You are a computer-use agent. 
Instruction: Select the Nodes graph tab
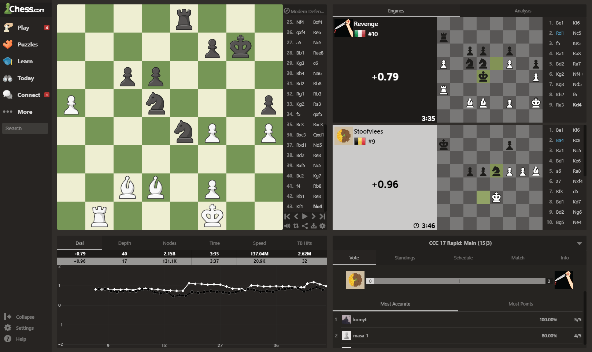[170, 243]
